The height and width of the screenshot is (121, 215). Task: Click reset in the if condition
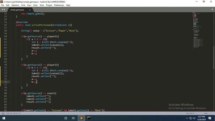51,93
